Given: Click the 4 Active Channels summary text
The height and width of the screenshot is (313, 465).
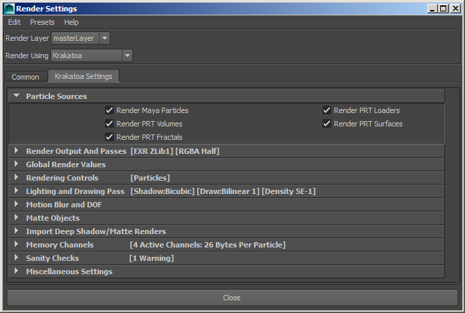Looking at the screenshot, I should 207,245.
